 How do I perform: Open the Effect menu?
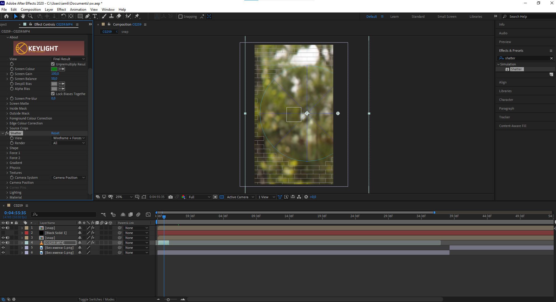click(61, 9)
